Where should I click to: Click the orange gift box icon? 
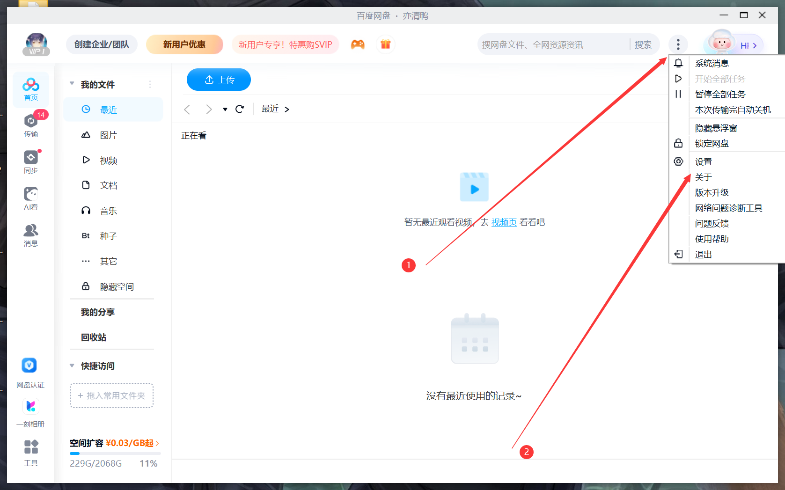385,44
